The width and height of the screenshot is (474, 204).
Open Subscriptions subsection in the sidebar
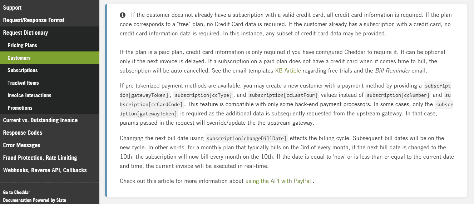point(23,70)
